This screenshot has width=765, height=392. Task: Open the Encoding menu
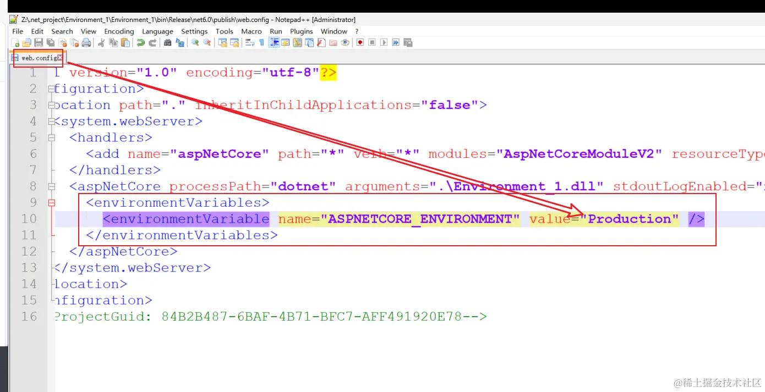coord(119,31)
